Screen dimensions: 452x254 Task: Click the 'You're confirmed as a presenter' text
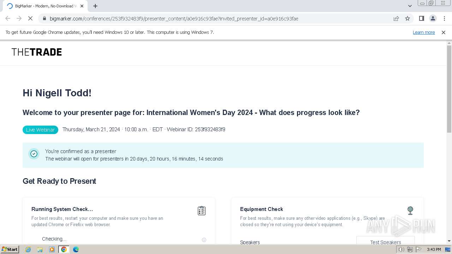(x=81, y=151)
